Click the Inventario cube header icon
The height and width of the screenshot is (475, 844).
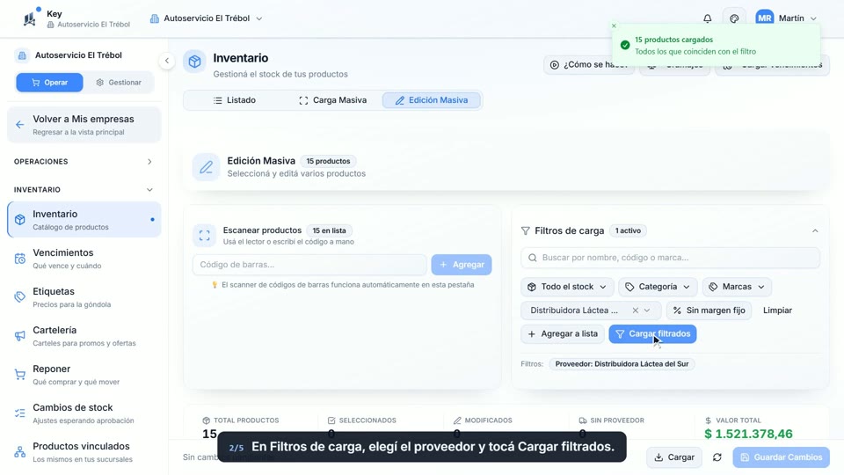point(194,62)
